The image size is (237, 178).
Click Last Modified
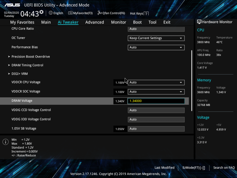164,168
